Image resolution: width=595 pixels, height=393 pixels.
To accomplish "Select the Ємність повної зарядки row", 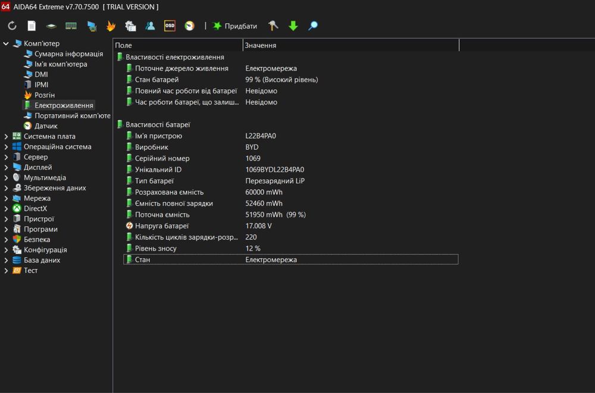I will (x=291, y=203).
